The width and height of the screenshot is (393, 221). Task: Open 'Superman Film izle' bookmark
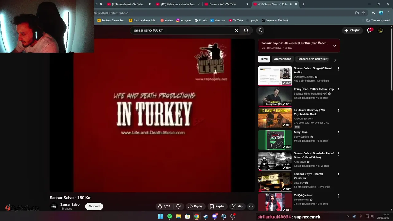pyautogui.click(x=276, y=21)
